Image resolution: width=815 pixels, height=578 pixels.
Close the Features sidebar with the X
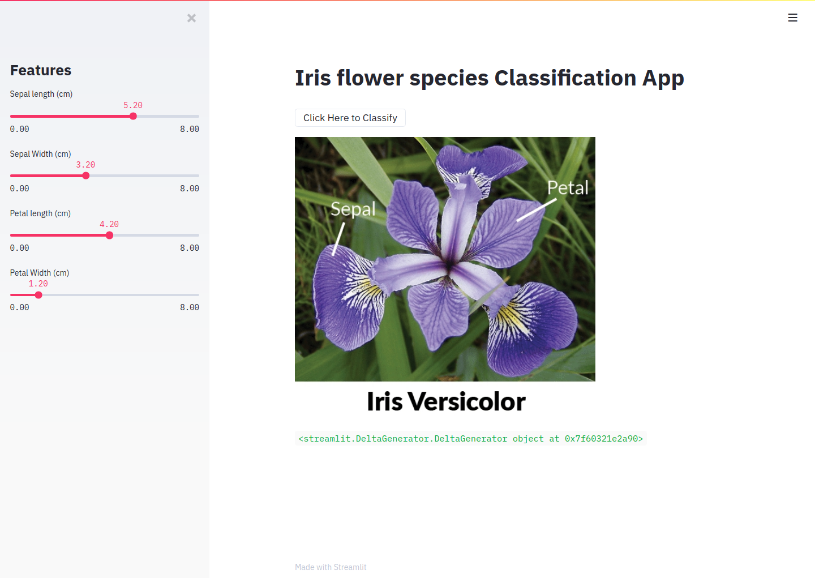(x=191, y=18)
